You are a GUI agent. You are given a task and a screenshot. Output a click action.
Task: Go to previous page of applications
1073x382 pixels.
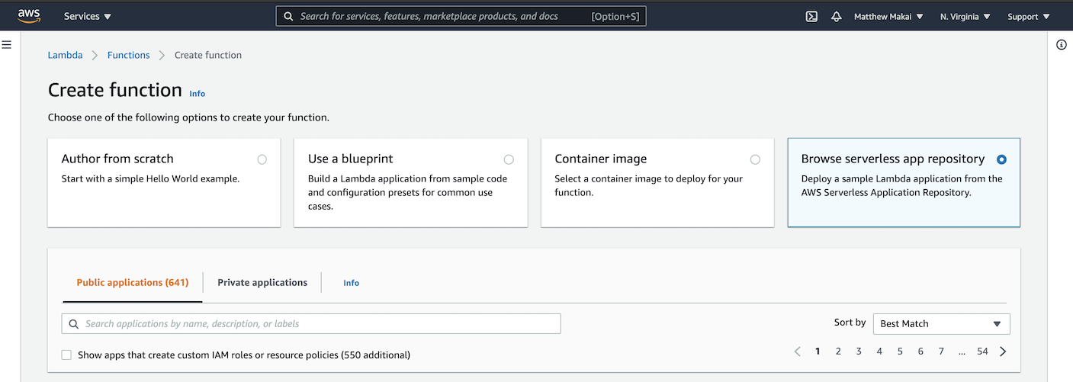798,352
